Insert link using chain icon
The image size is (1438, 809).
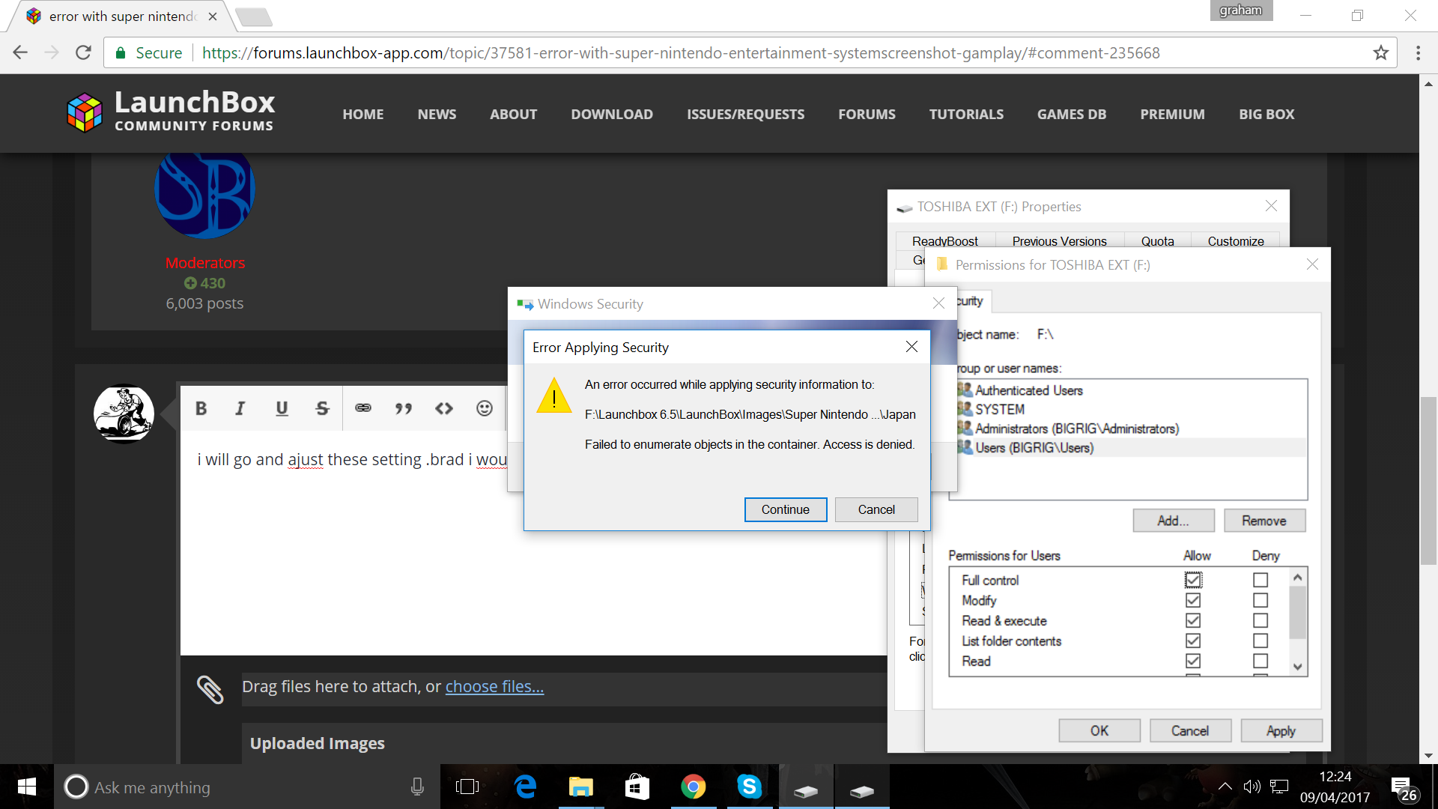pyautogui.click(x=363, y=408)
